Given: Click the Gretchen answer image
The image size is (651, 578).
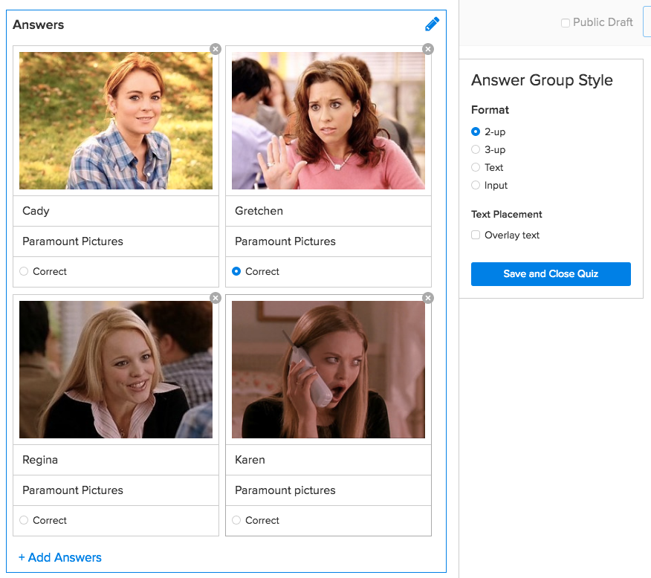Looking at the screenshot, I should tap(328, 121).
